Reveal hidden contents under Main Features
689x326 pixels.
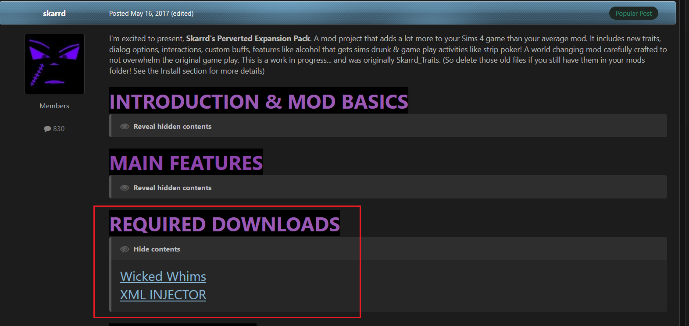click(172, 188)
